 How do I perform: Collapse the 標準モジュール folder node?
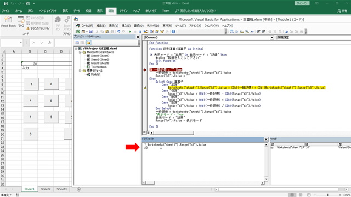click(80, 71)
